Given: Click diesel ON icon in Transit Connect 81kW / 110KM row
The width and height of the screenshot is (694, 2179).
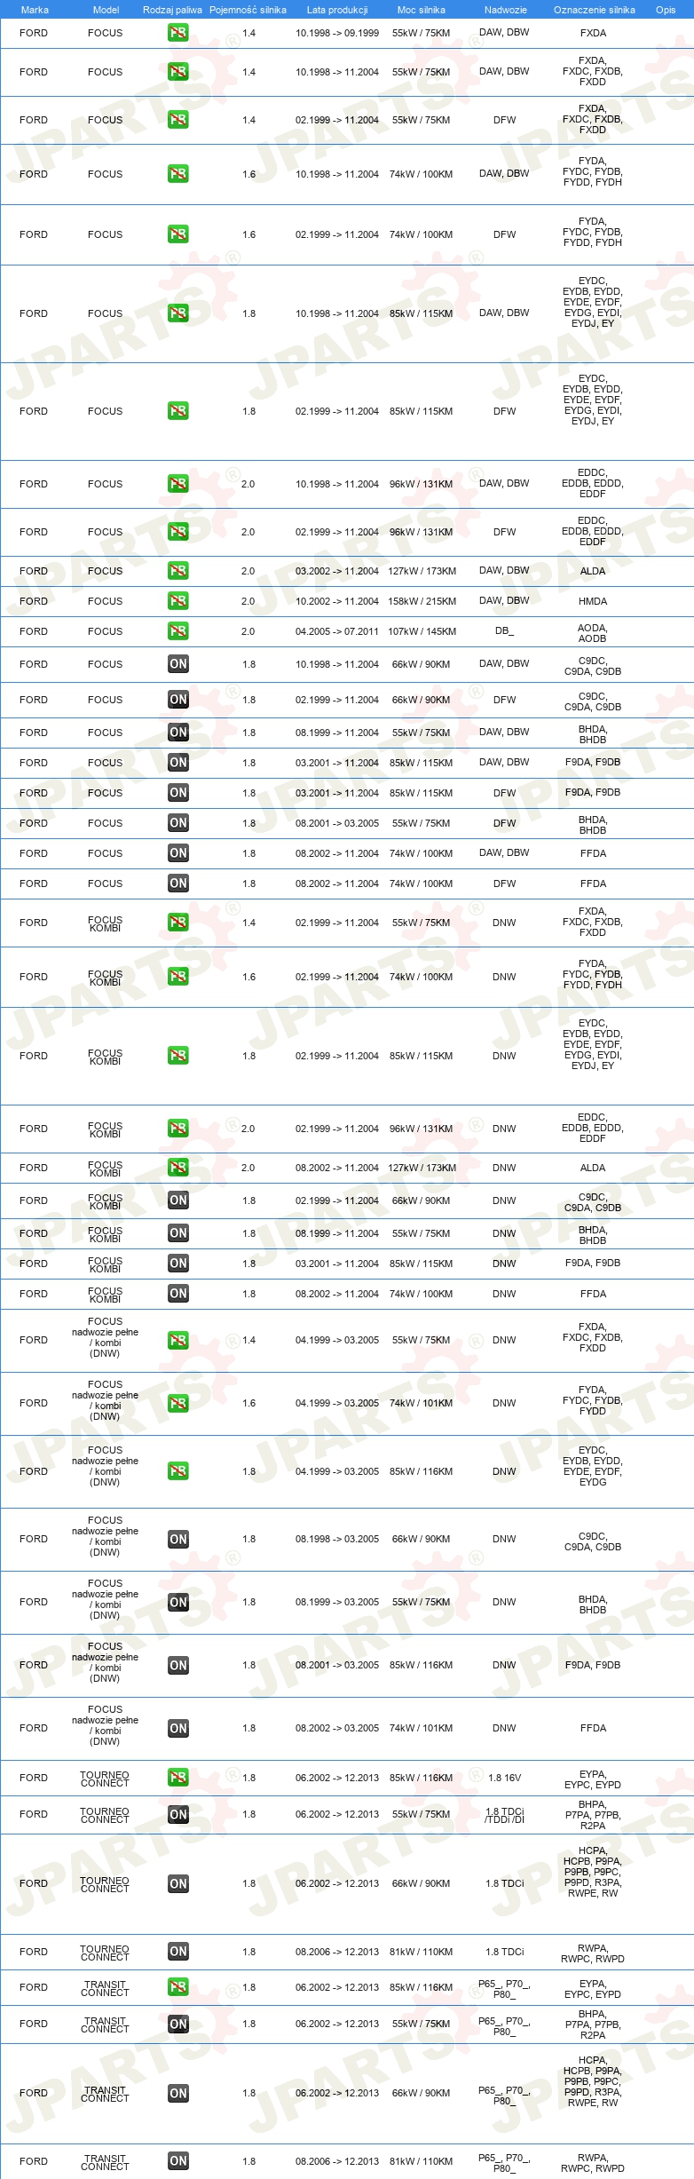Looking at the screenshot, I should [177, 2161].
